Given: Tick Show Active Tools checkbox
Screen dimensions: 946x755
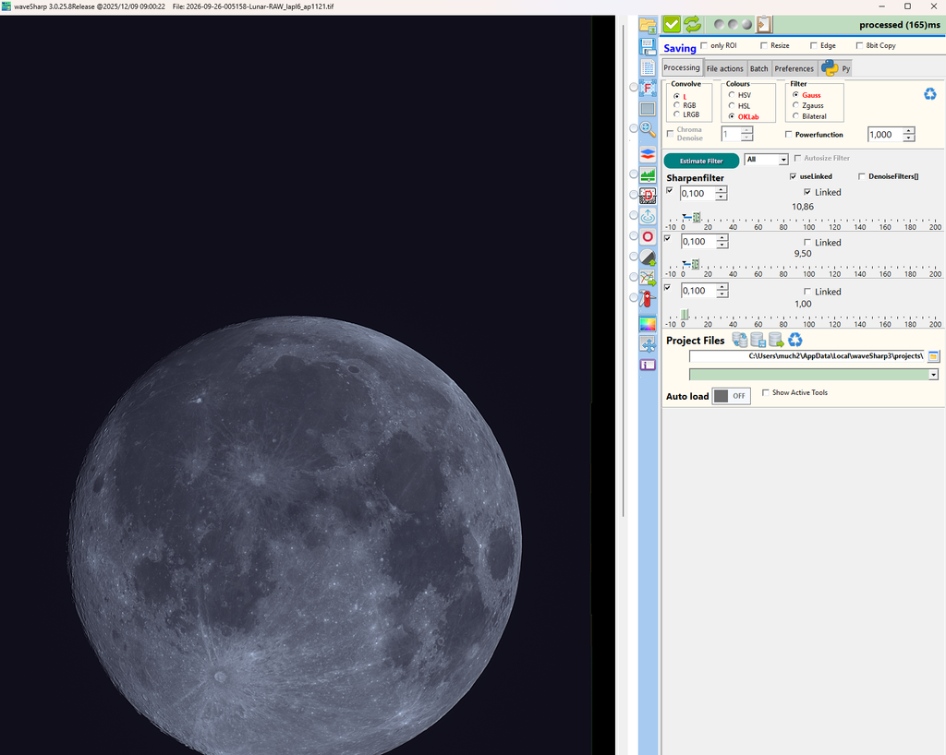Looking at the screenshot, I should pyautogui.click(x=766, y=392).
